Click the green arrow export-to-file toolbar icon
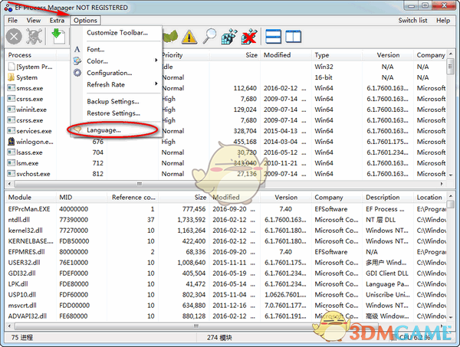Screen dimensions: 460x347 [58, 36]
